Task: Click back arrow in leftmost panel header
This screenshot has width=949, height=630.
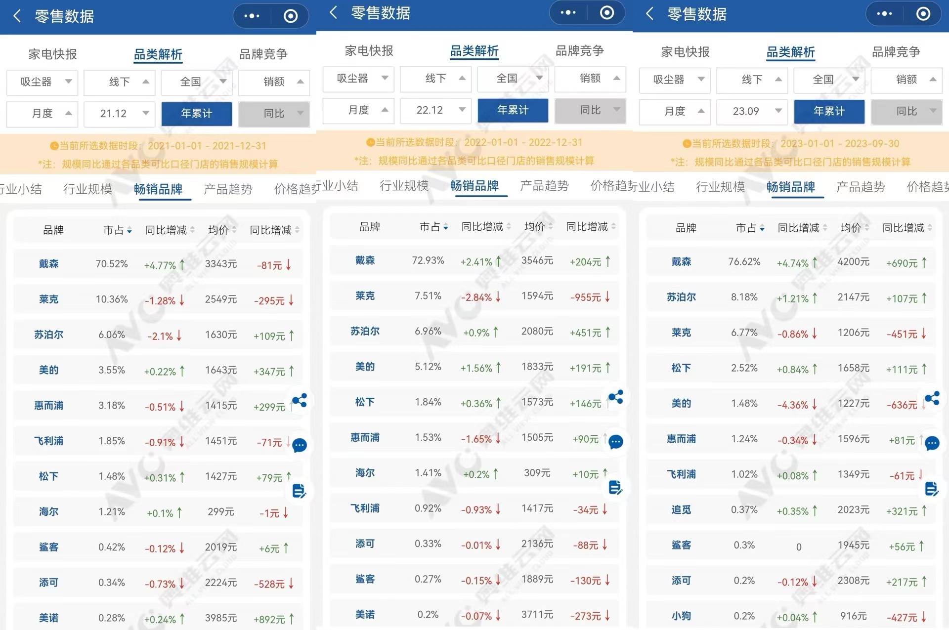Action: 17,16
